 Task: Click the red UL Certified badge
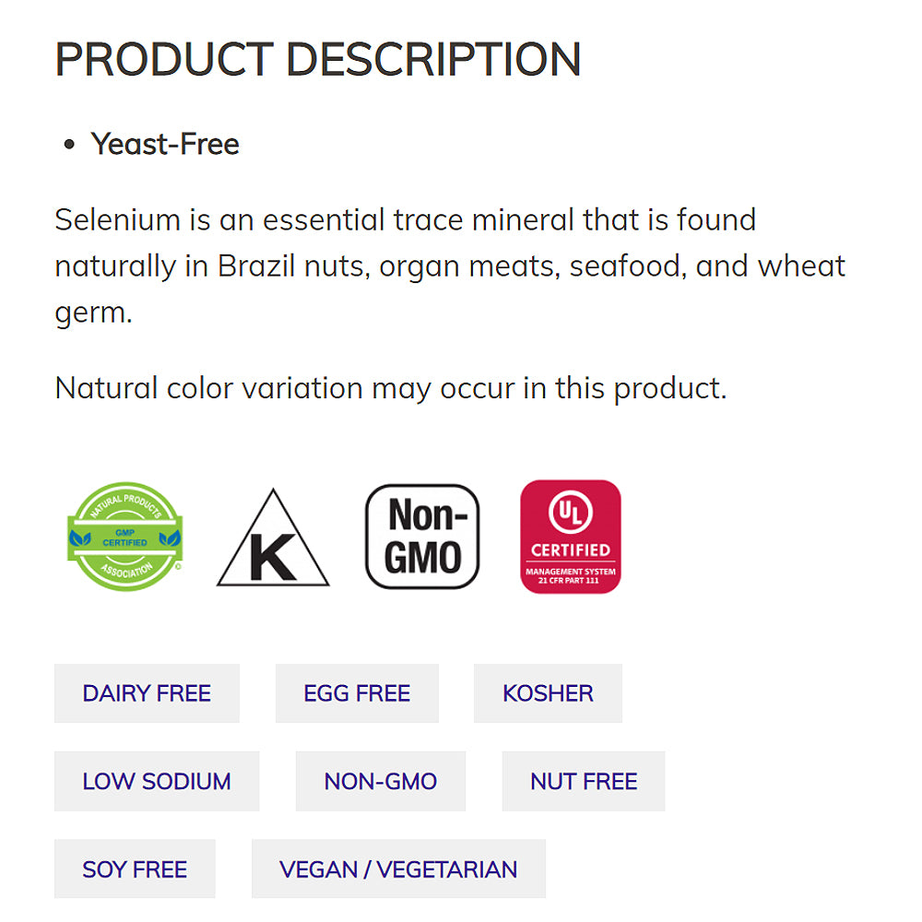click(571, 537)
